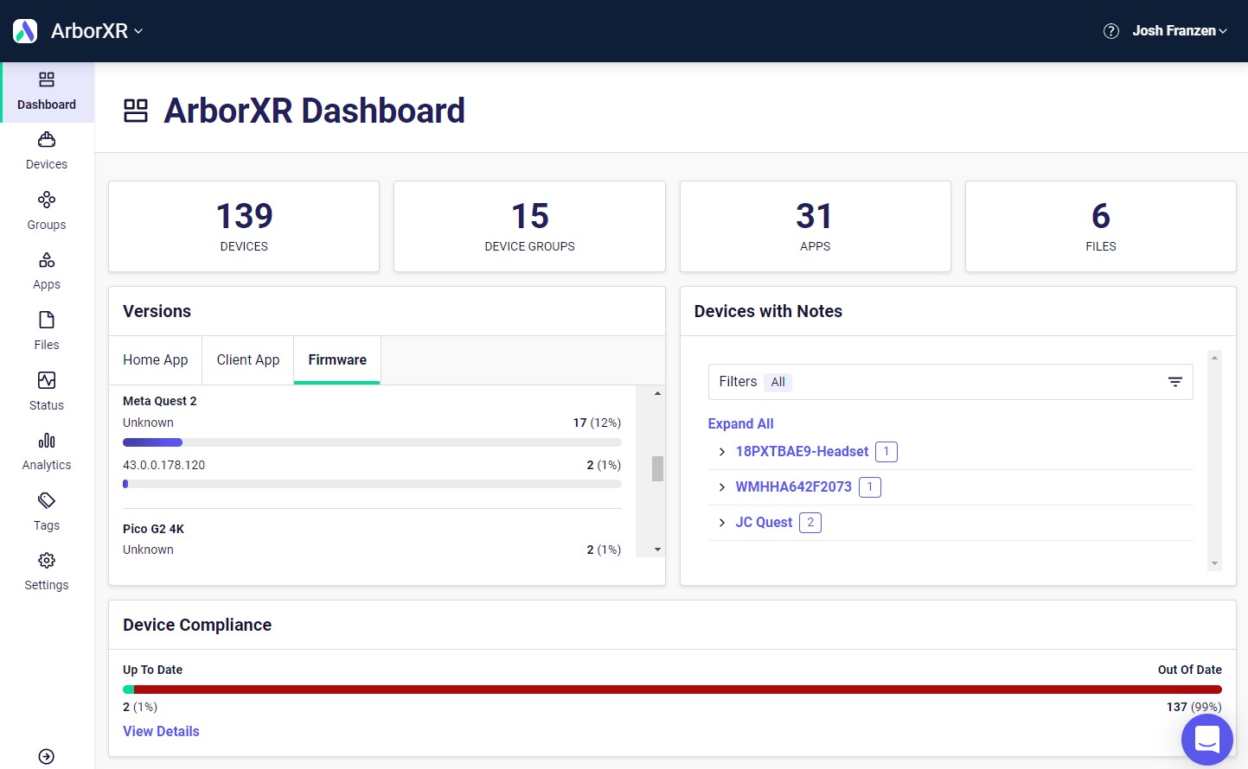Expand the sidebar with the arrow circle icon
The image size is (1248, 769).
pyautogui.click(x=47, y=756)
